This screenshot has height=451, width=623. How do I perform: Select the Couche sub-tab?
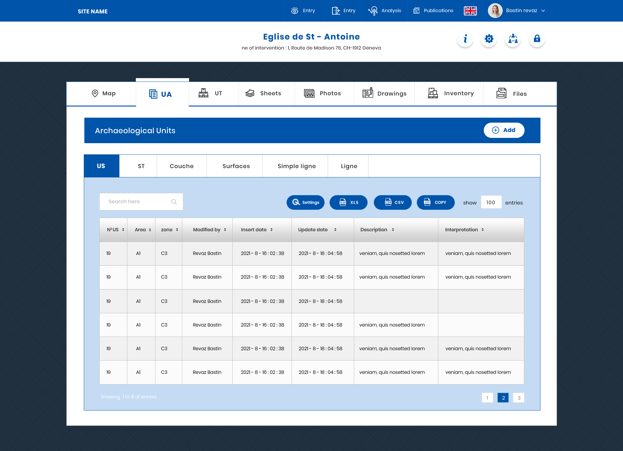click(x=182, y=166)
